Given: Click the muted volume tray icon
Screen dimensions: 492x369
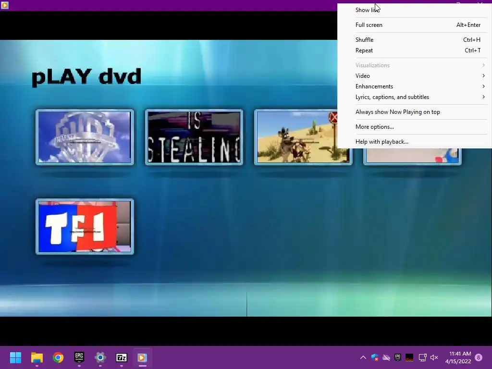Looking at the screenshot, I should point(434,357).
